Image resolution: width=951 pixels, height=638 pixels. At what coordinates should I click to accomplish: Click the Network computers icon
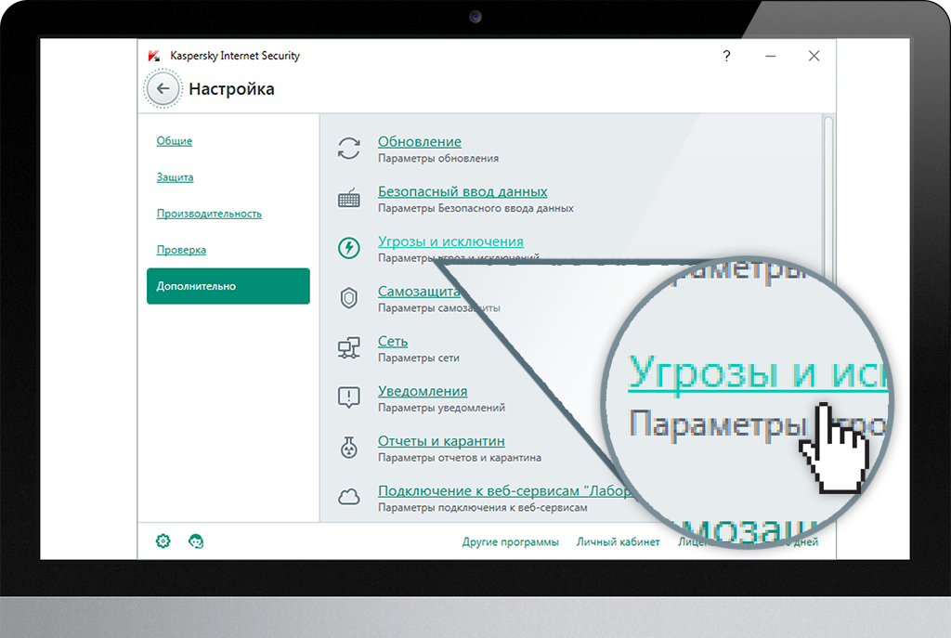[348, 348]
